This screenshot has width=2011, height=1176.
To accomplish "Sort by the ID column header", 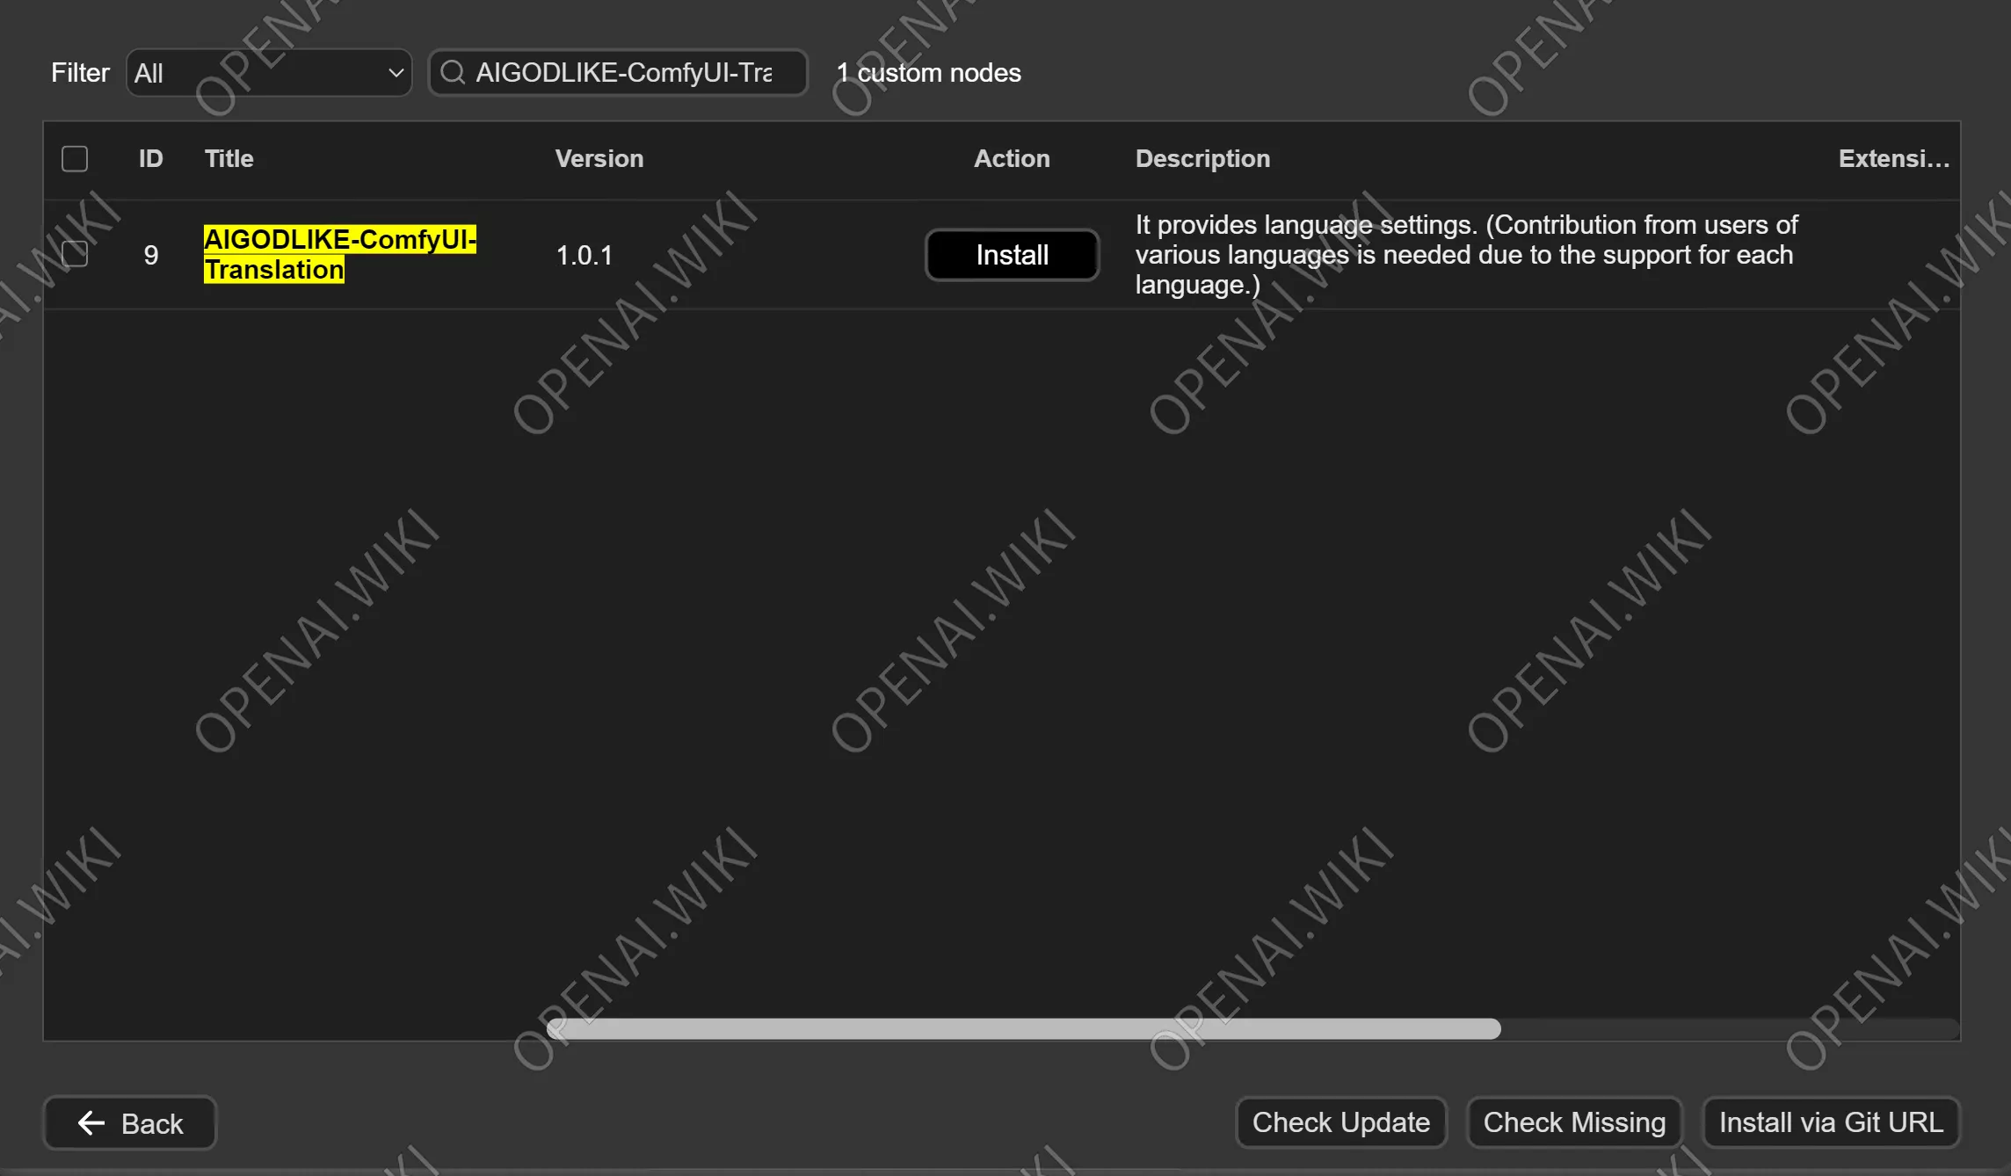I will pyautogui.click(x=150, y=159).
